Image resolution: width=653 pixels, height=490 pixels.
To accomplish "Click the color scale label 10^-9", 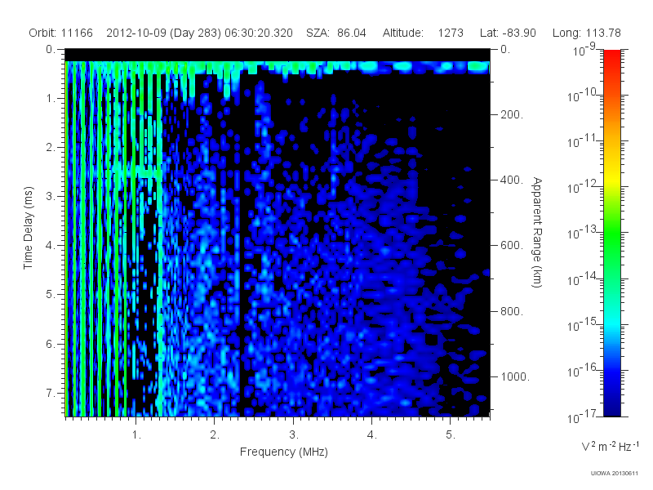I will [584, 49].
